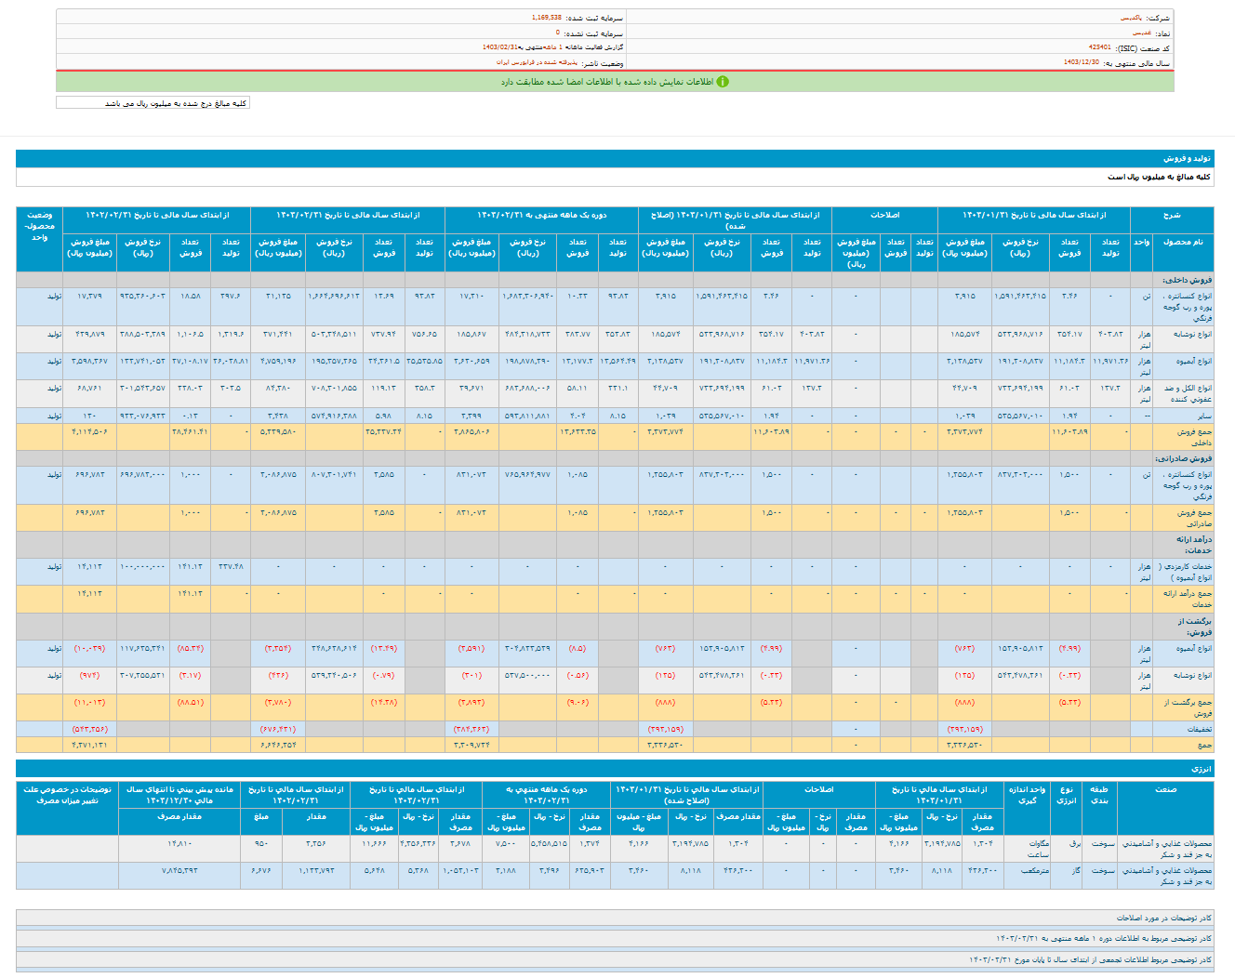Select the شرح column header
Viewport: 1235px width, 978px height.
1172,215
